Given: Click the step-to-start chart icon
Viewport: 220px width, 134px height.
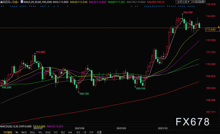Looking at the screenshot, I should [x=197, y=2].
